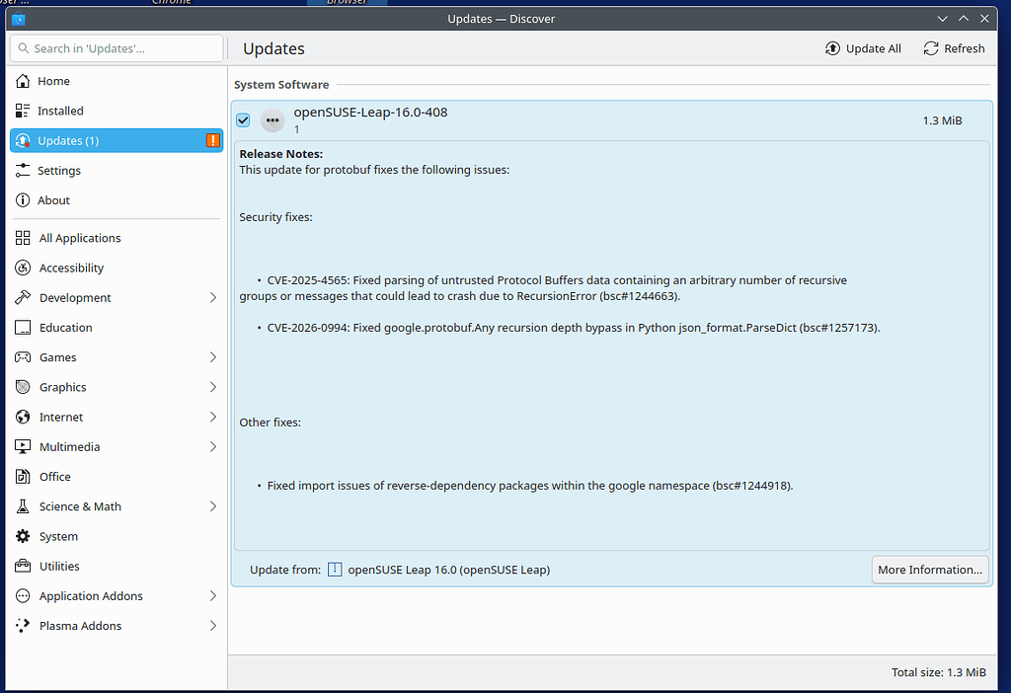1011x693 pixels.
Task: Click the Release Notes: heading
Action: pyautogui.click(x=281, y=154)
